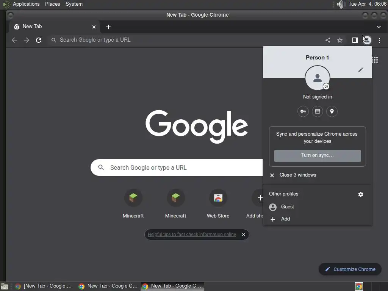
Task: Edit Person 1 profile with pencil icon
Action: click(361, 70)
